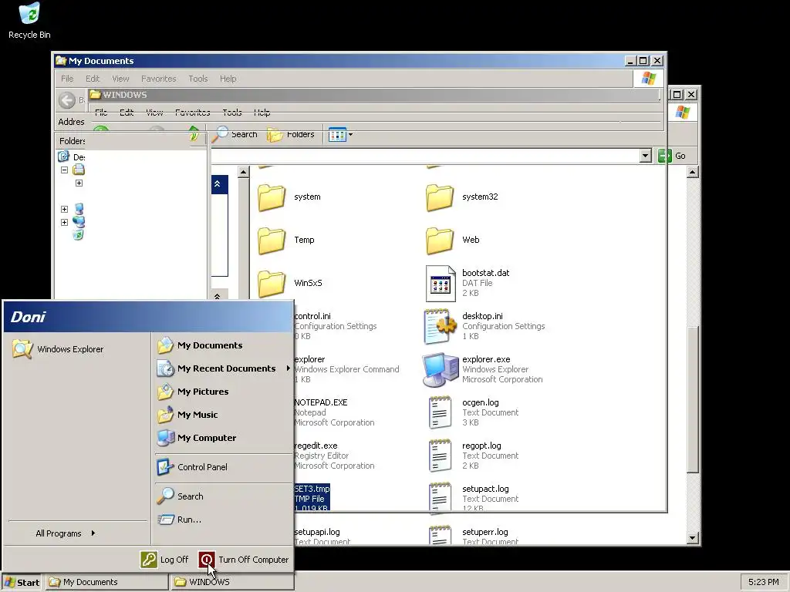Open the system folder icon

click(x=272, y=197)
